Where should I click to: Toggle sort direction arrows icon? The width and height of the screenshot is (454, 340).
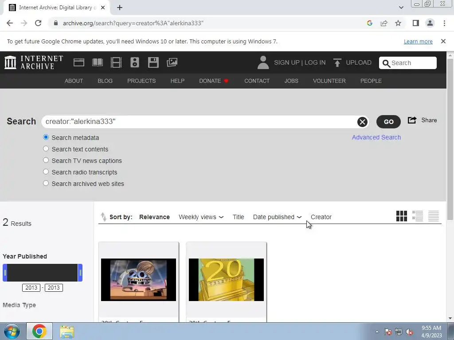(x=103, y=217)
